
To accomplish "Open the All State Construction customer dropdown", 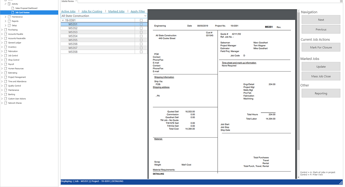I will pyautogui.click(x=145, y=16).
